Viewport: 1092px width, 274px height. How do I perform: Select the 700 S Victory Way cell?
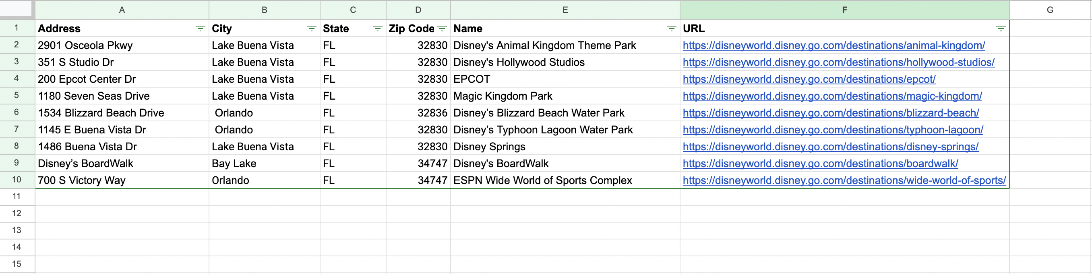tap(122, 180)
